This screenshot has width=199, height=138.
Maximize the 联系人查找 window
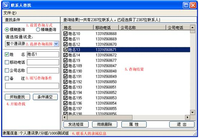(186, 5)
